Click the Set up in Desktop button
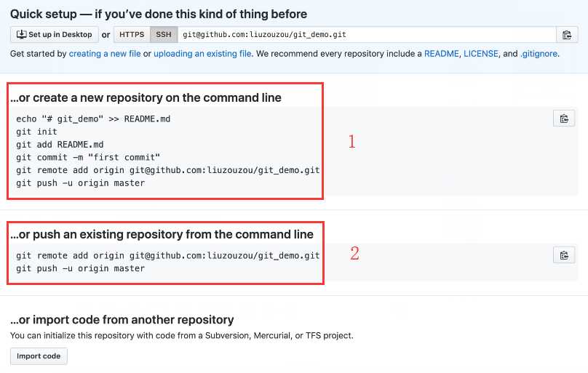The width and height of the screenshot is (588, 373). click(55, 35)
